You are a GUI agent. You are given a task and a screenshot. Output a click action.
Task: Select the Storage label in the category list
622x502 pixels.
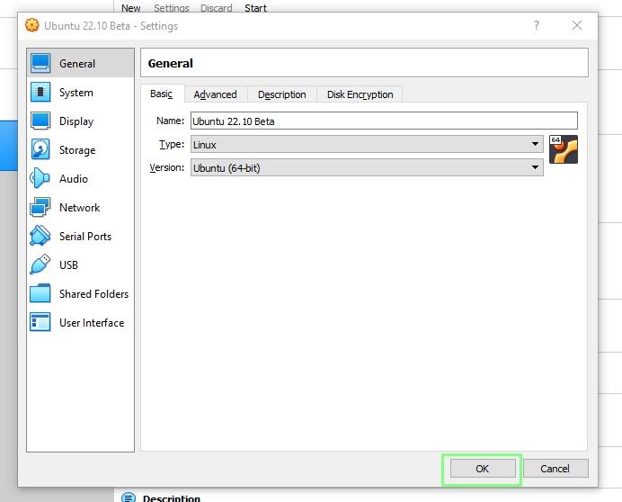click(77, 150)
